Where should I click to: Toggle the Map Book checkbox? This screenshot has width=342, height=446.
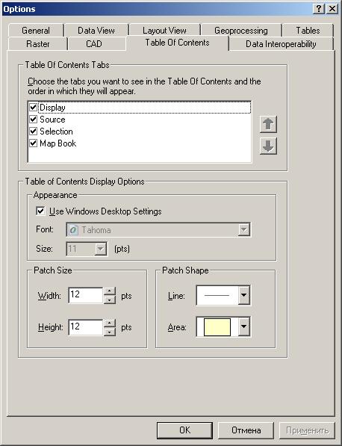point(34,143)
